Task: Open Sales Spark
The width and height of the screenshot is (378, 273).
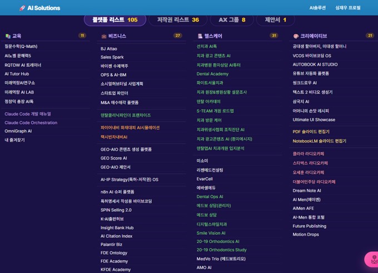Action: (112, 57)
